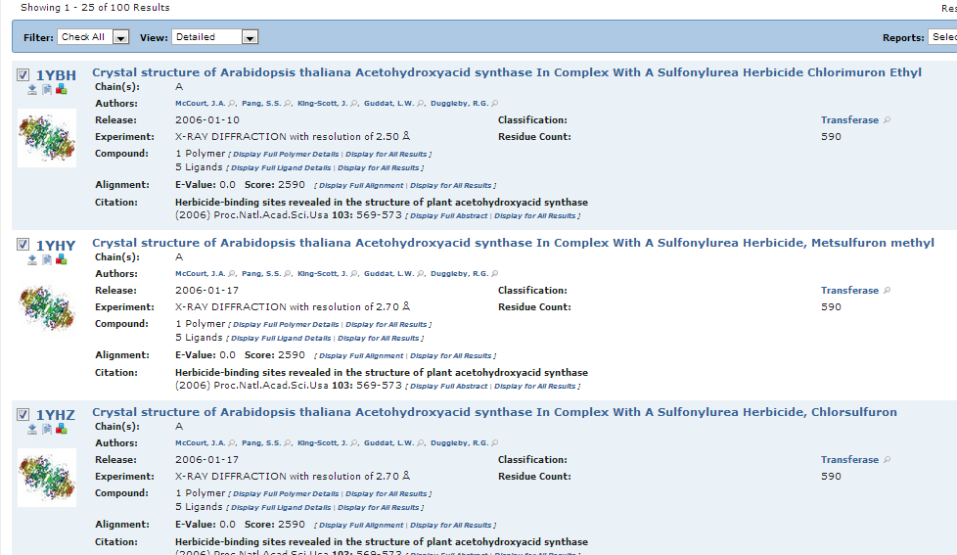Image resolution: width=957 pixels, height=555 pixels.
Task: Click magnifier beside Transferase in 1YHY entry
Action: 888,291
